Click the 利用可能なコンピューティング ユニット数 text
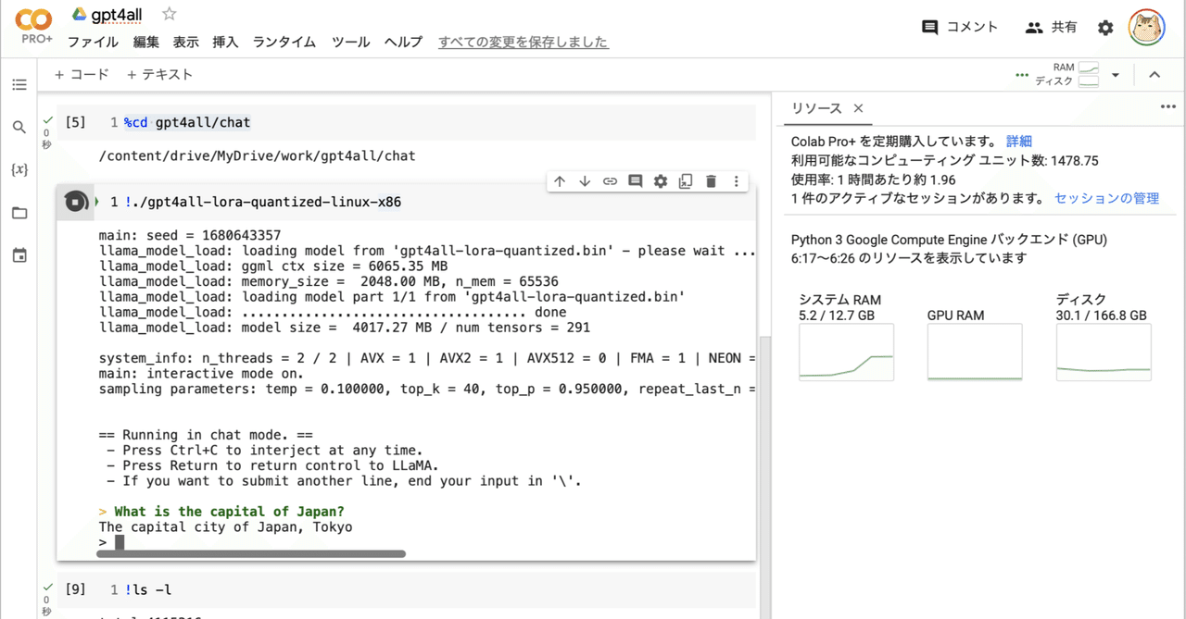This screenshot has height=619, width=1186. (x=945, y=160)
